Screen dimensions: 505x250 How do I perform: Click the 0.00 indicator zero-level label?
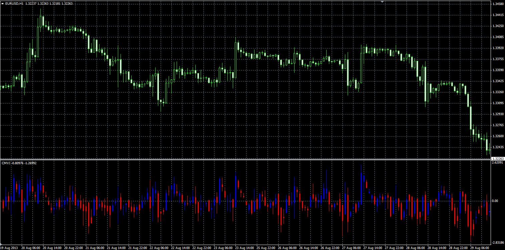coord(495,201)
